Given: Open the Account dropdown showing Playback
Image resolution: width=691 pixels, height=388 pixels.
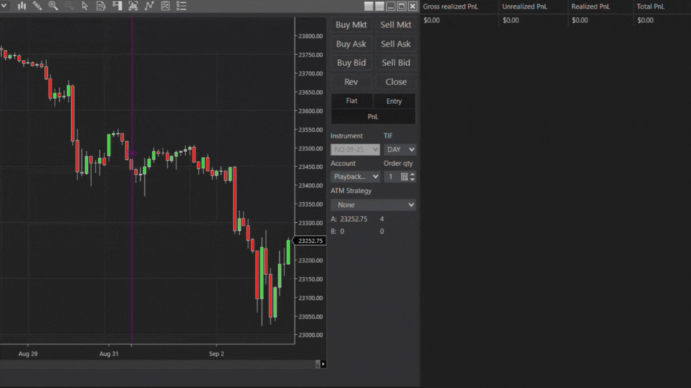Looking at the screenshot, I should click(356, 177).
